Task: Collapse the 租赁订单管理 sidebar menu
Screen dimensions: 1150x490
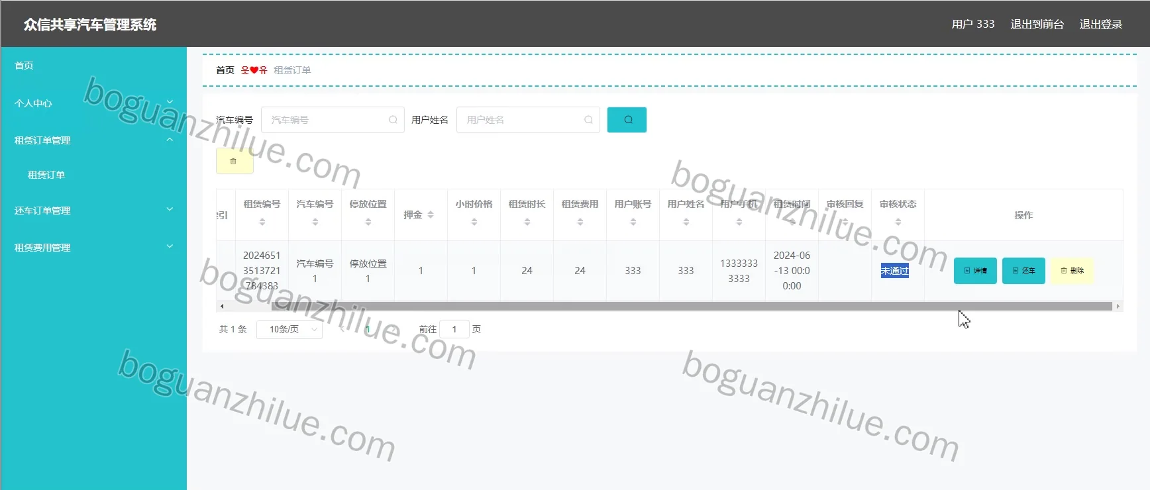Action: point(93,140)
